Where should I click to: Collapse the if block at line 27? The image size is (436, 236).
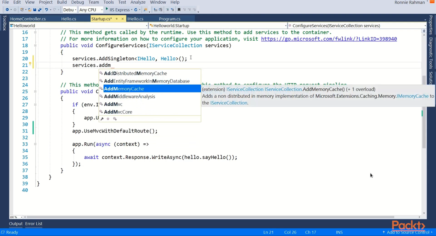pyautogui.click(x=35, y=105)
